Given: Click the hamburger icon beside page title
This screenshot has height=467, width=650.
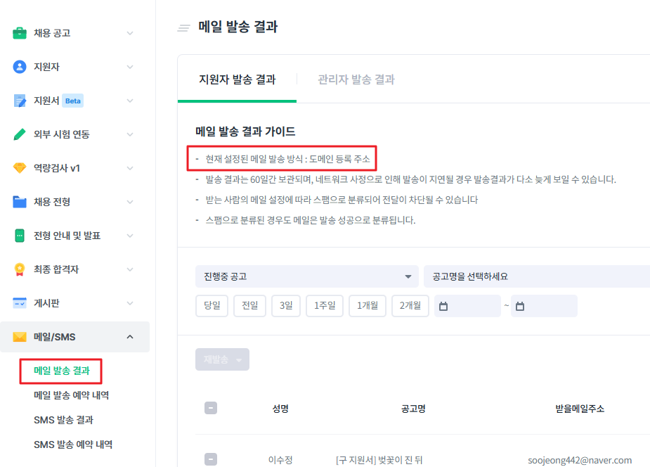Looking at the screenshot, I should (184, 28).
